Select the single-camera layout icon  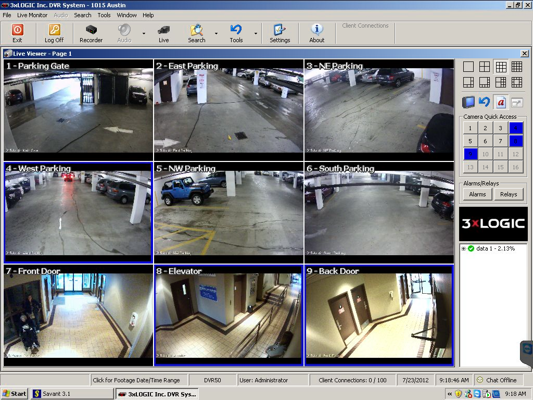[x=468, y=67]
